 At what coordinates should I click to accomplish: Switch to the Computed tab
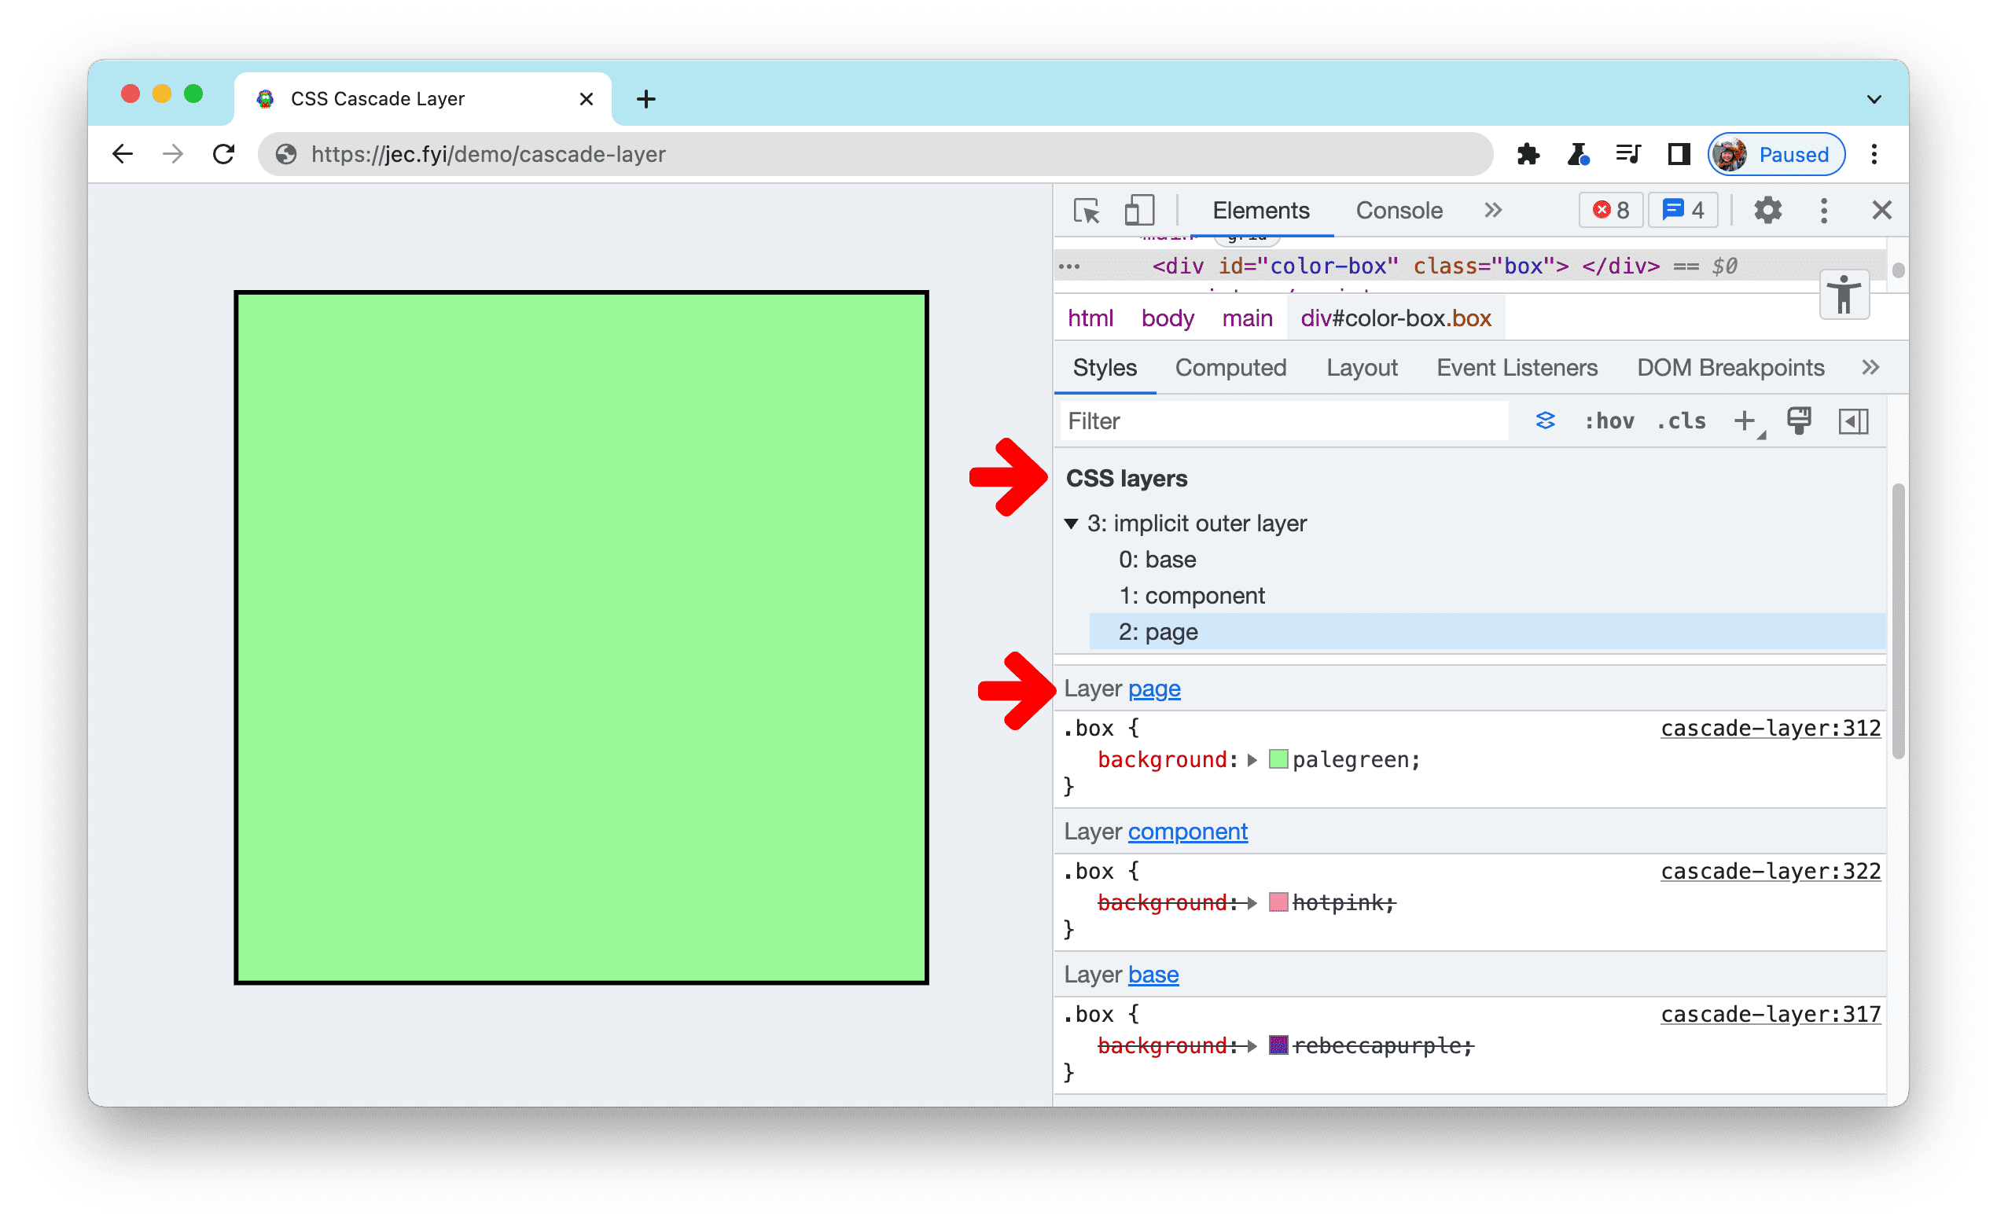click(1233, 368)
